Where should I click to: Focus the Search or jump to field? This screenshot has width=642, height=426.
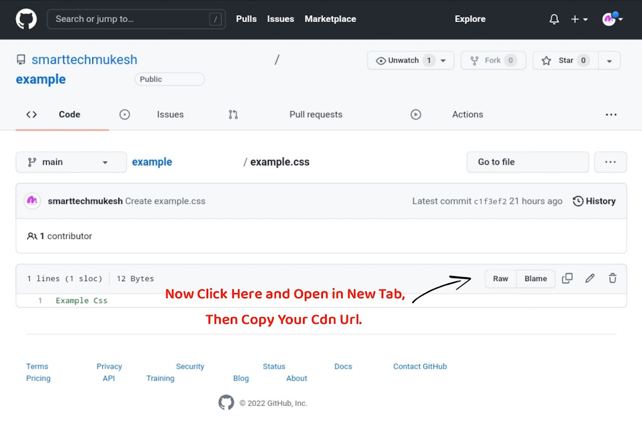pyautogui.click(x=136, y=19)
